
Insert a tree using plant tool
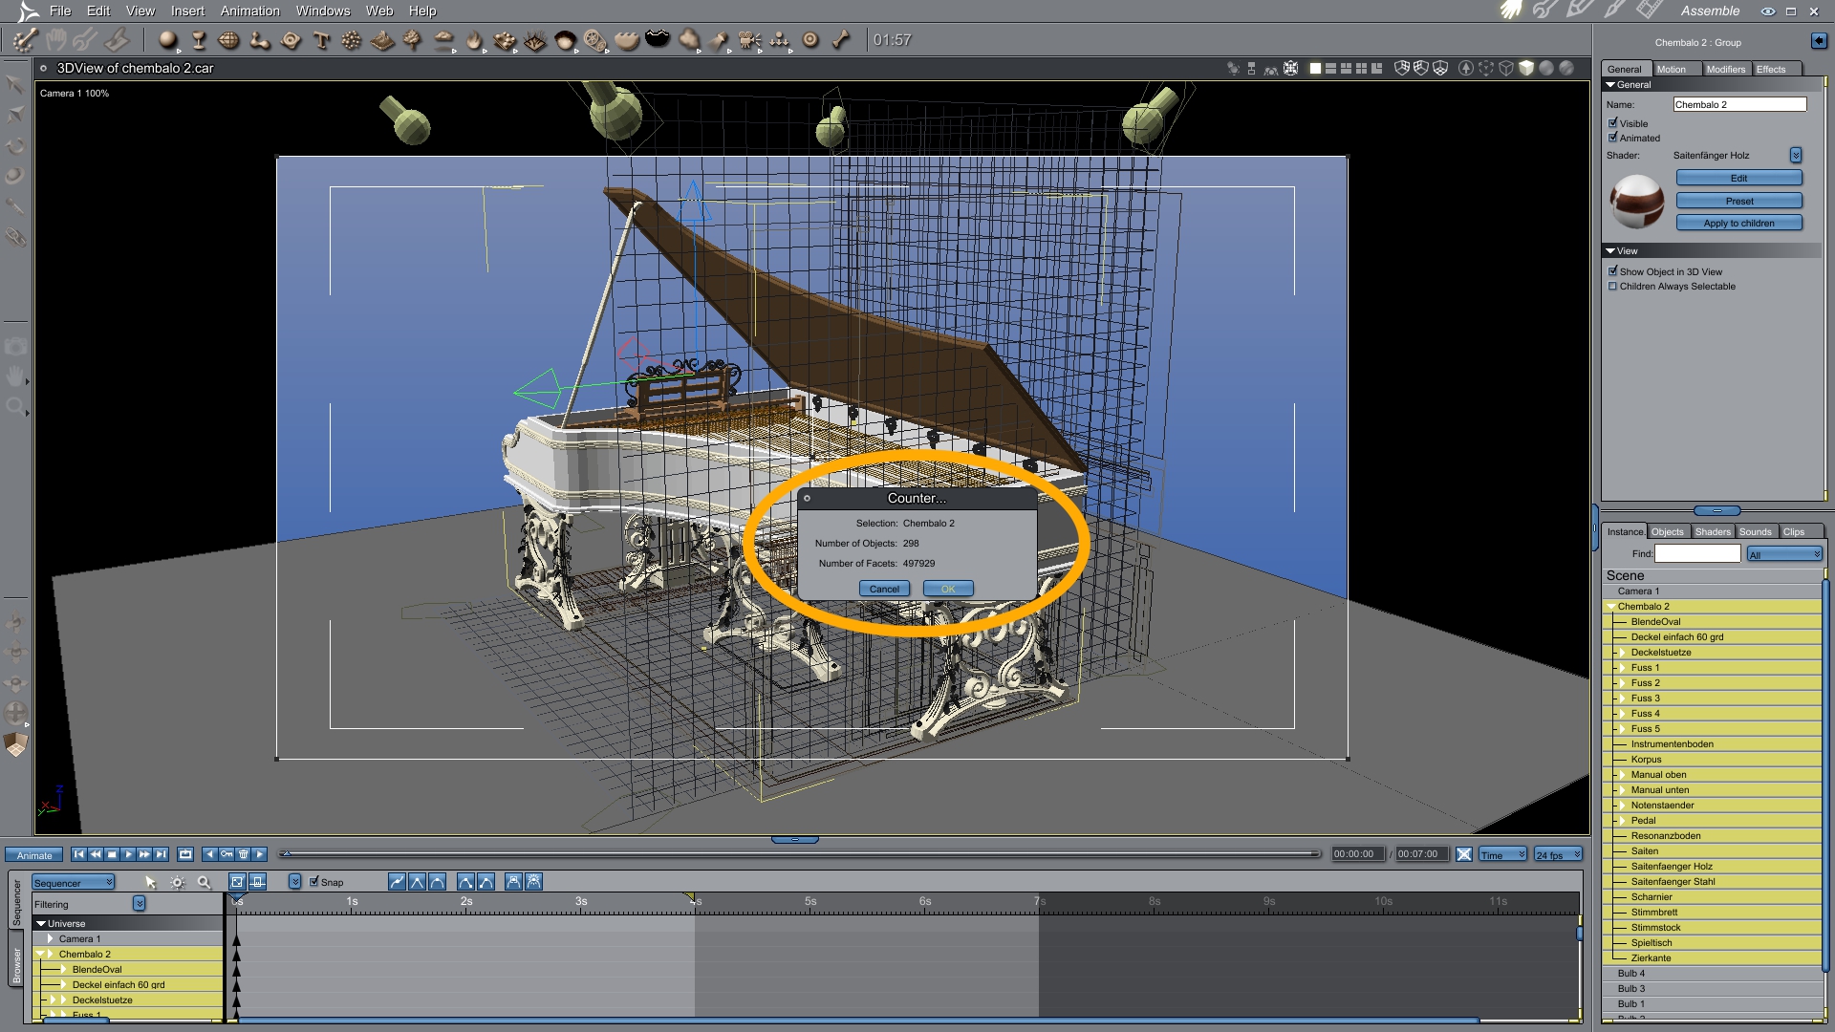click(x=413, y=40)
